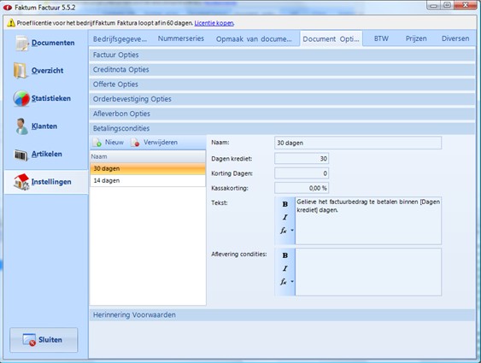
Task: Delete the selected condition with Verwijderen
Action: (154, 143)
